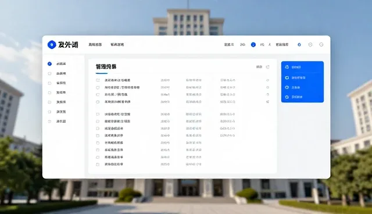Click the third item in blue panel
The height and width of the screenshot is (214, 372).
tap(296, 87)
